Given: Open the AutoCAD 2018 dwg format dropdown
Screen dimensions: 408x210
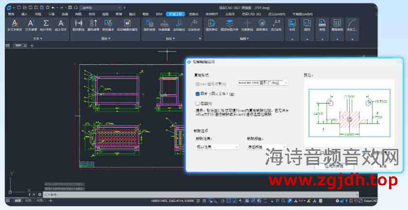Looking at the screenshot, I should pyautogui.click(x=263, y=83).
